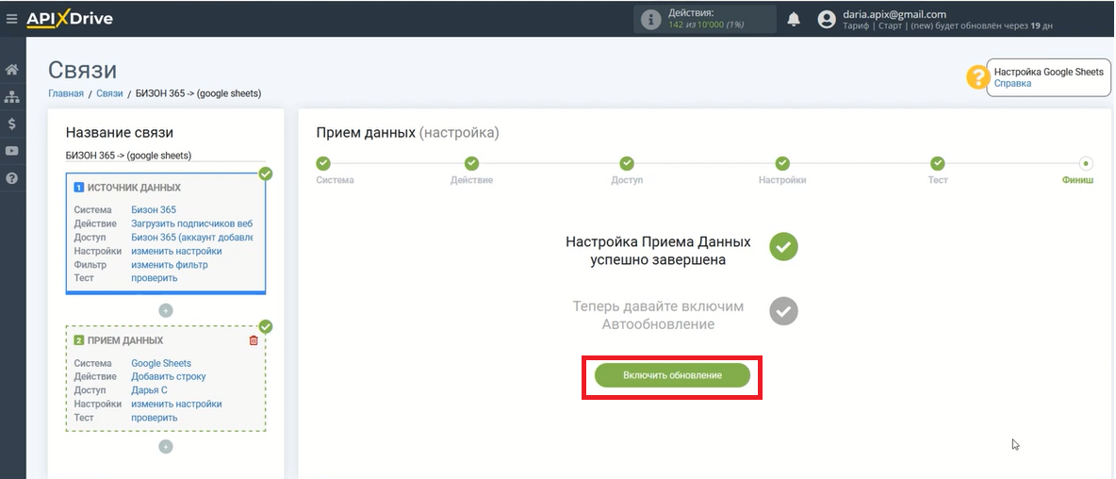The width and height of the screenshot is (1116, 479).
Task: Open the info icon beside Действия
Action: pyautogui.click(x=650, y=19)
